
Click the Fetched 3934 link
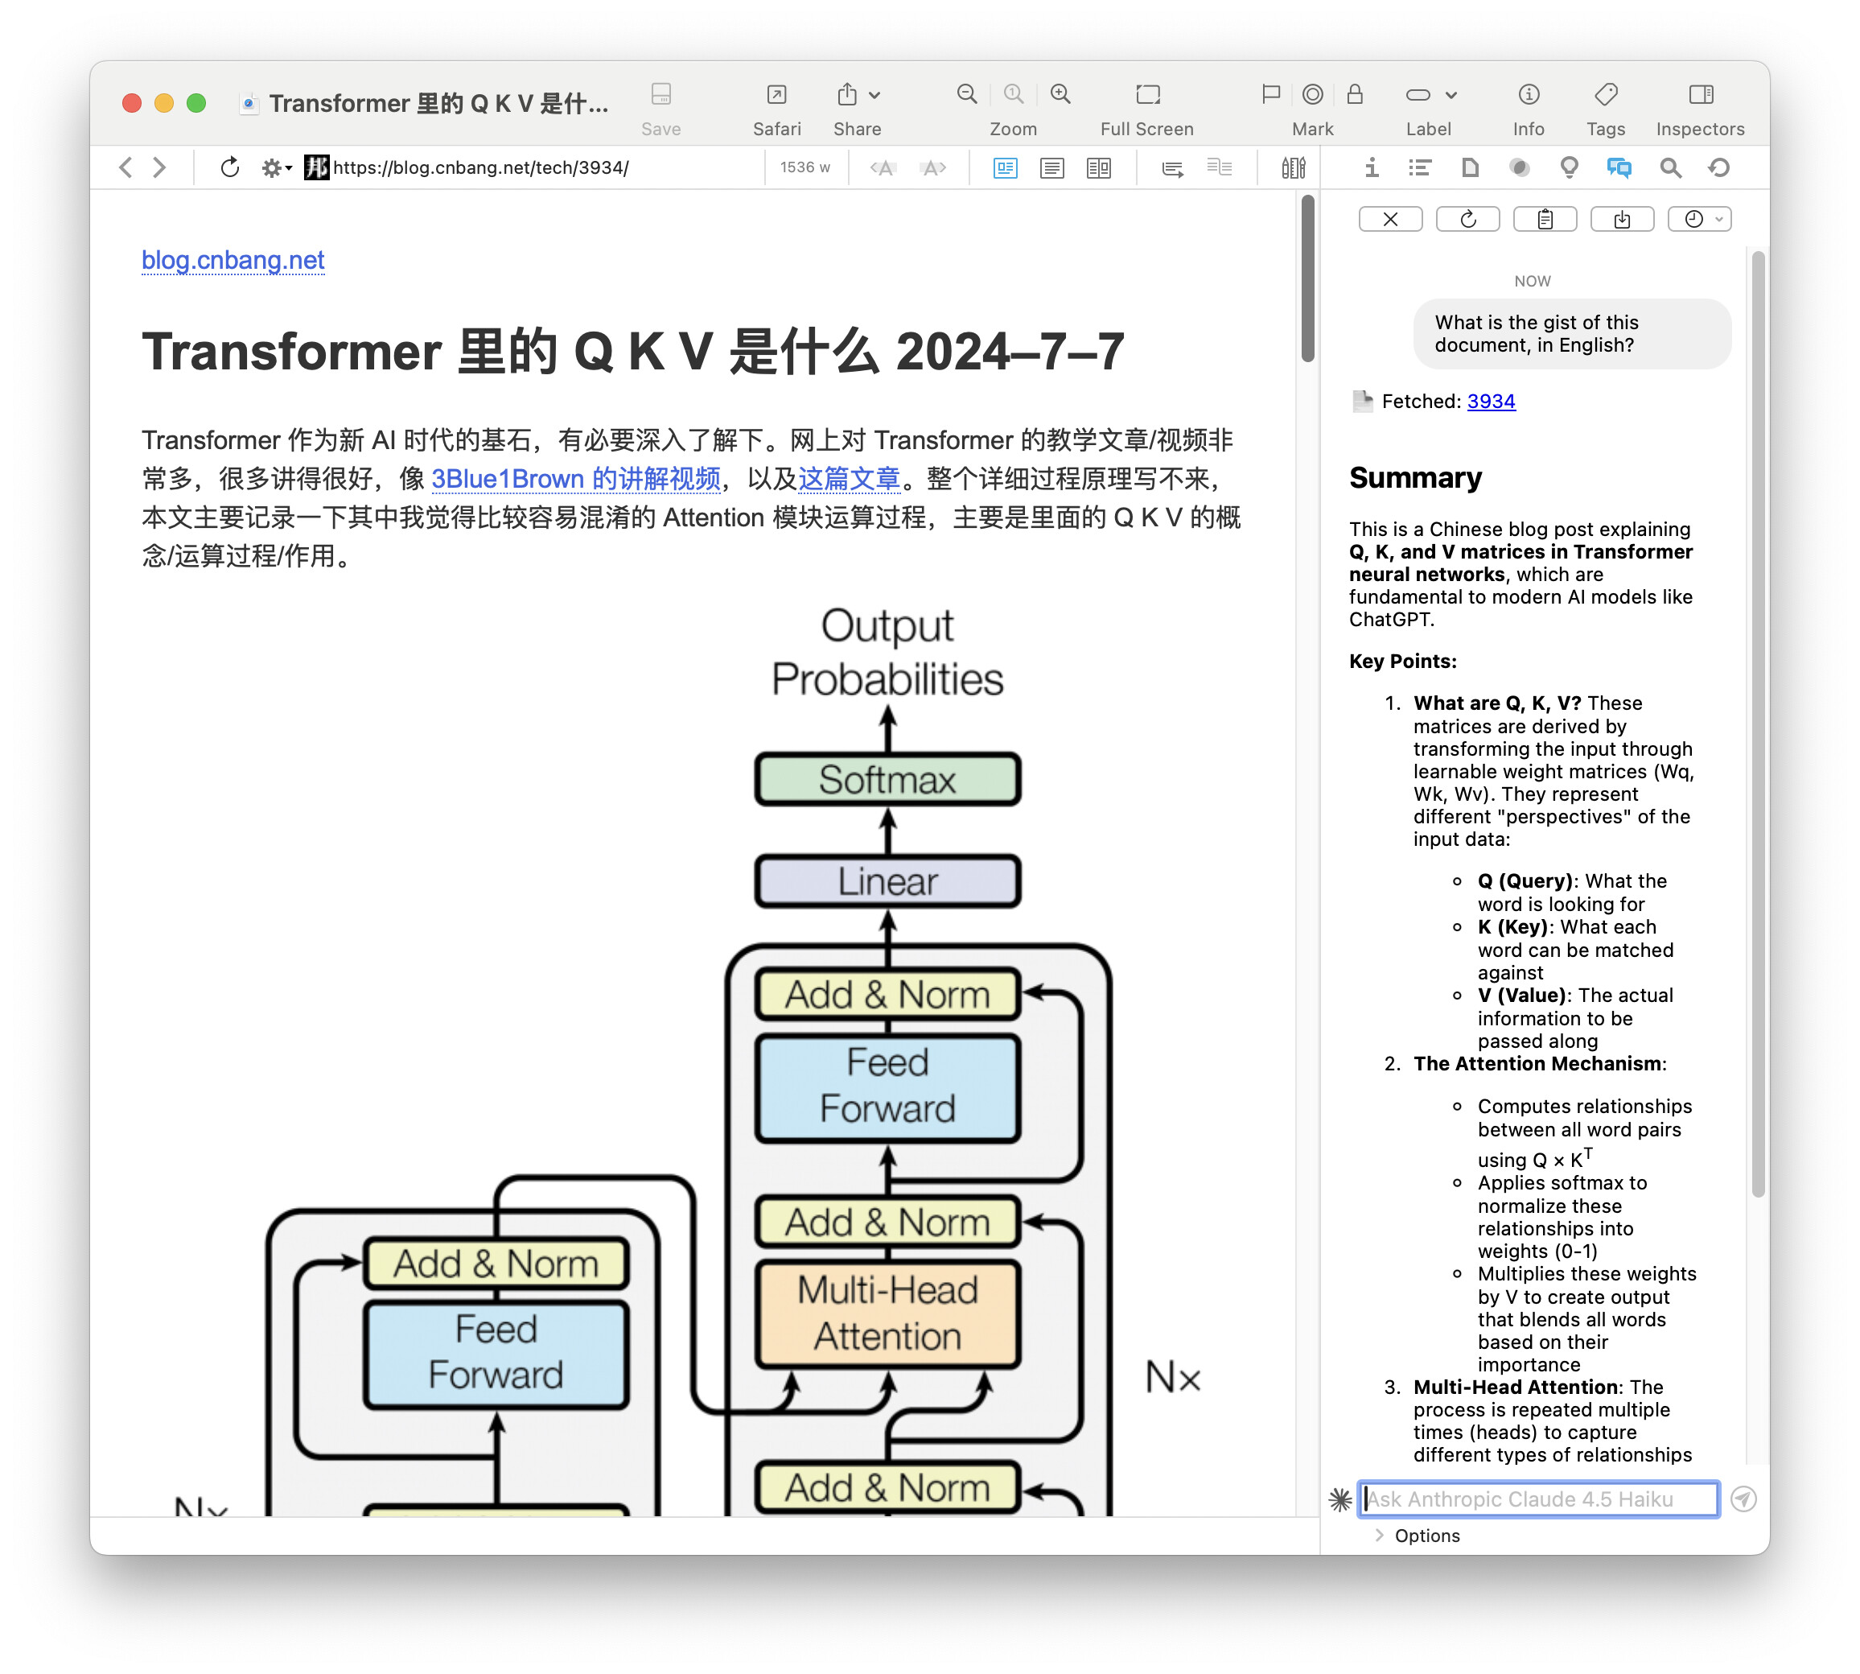coord(1491,401)
